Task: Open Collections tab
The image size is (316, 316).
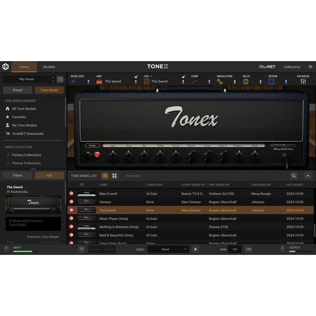Action: point(292,67)
